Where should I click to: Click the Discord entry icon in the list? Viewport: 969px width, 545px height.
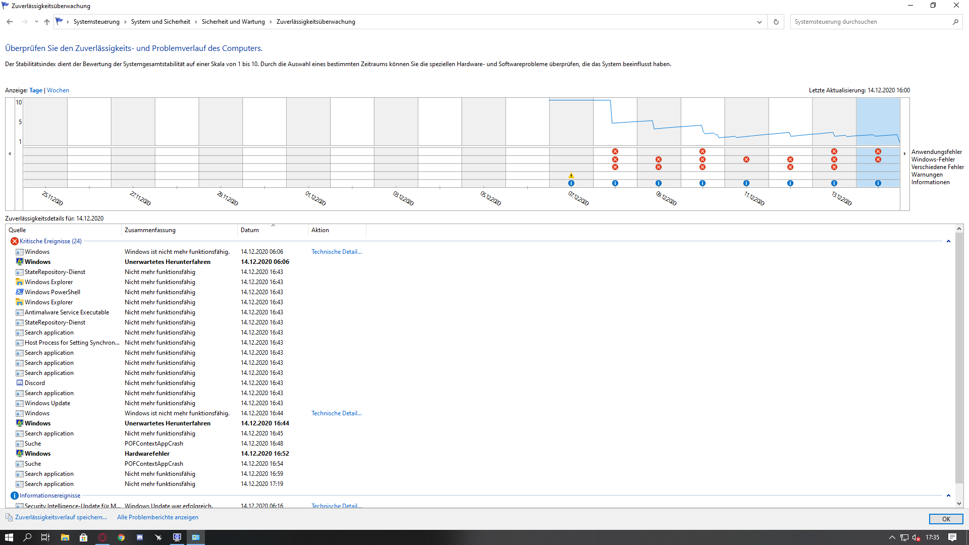click(20, 383)
